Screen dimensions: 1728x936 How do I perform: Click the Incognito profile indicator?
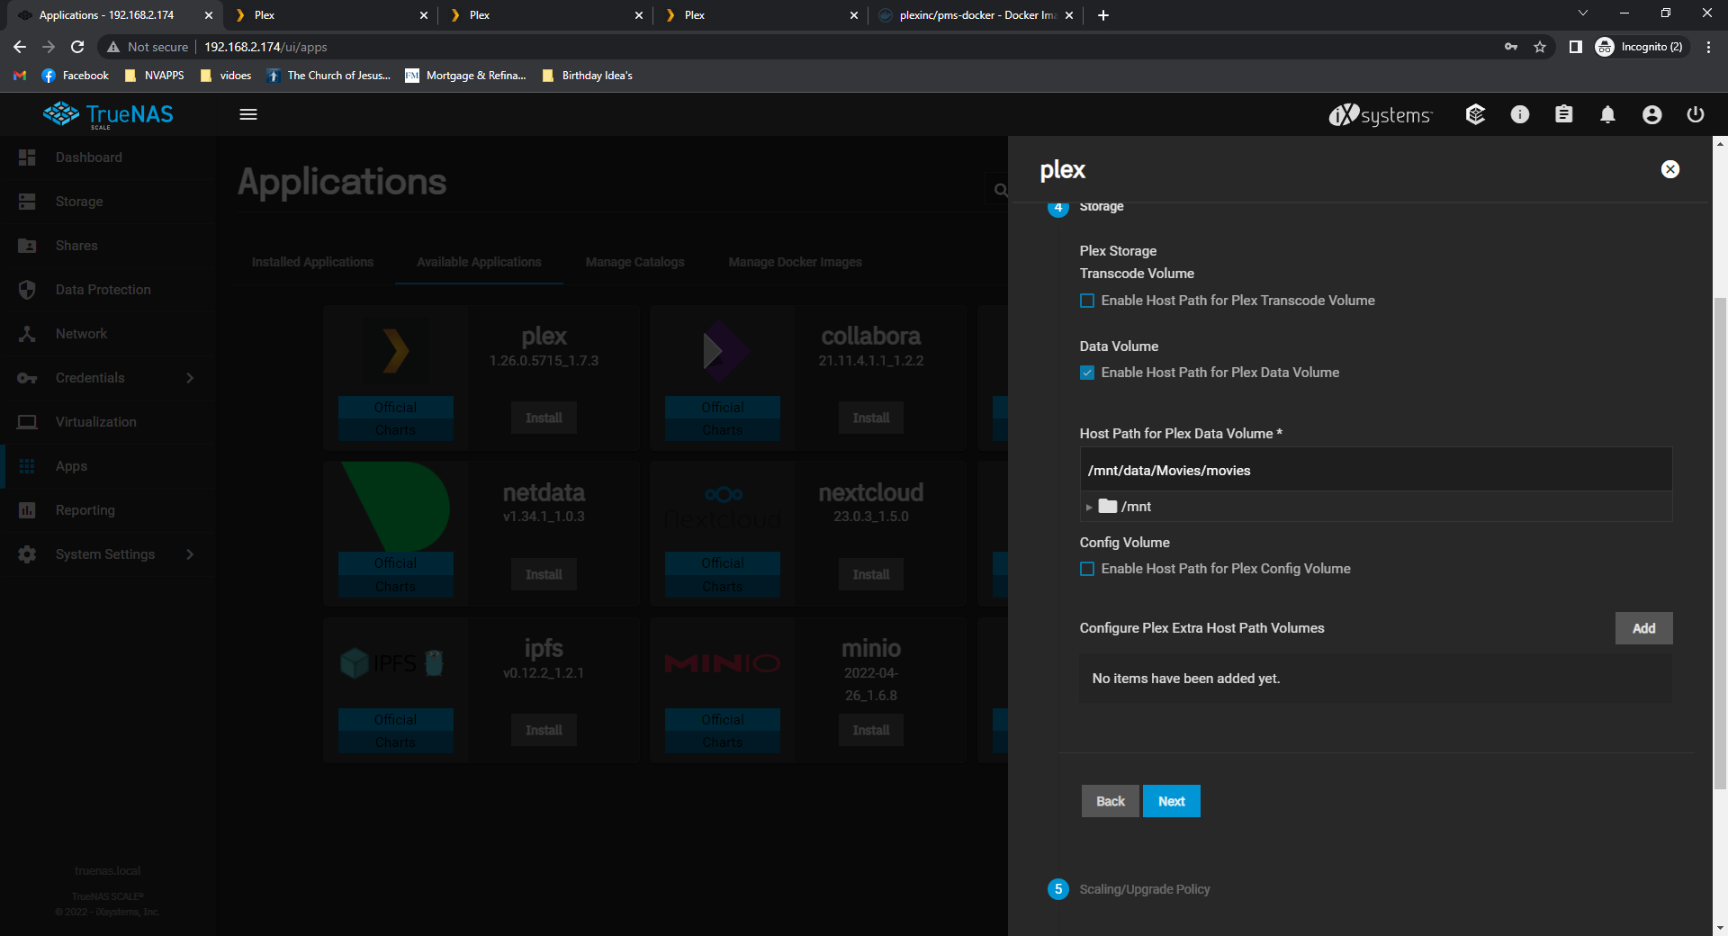1640,47
